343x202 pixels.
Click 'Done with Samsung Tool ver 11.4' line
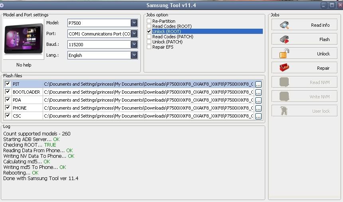pos(41,178)
